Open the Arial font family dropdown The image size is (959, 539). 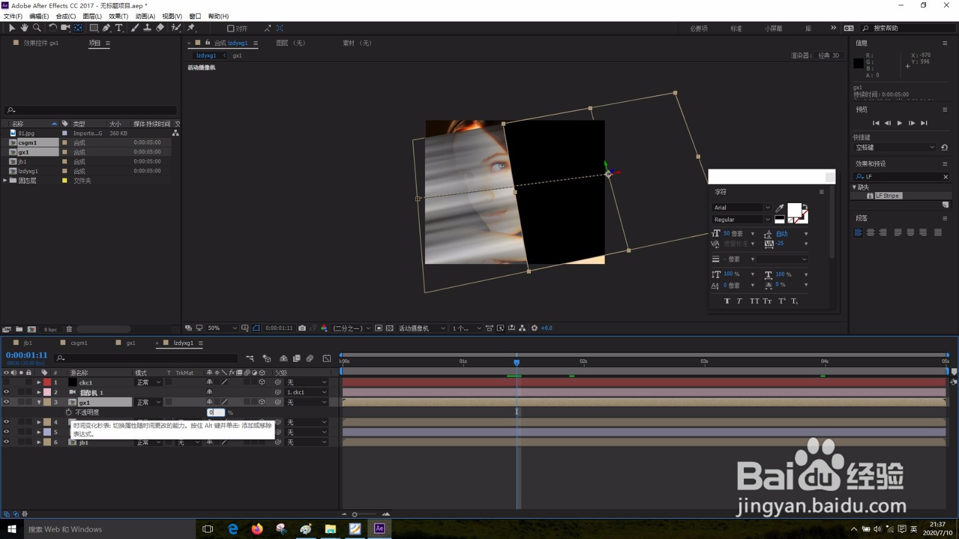[767, 207]
